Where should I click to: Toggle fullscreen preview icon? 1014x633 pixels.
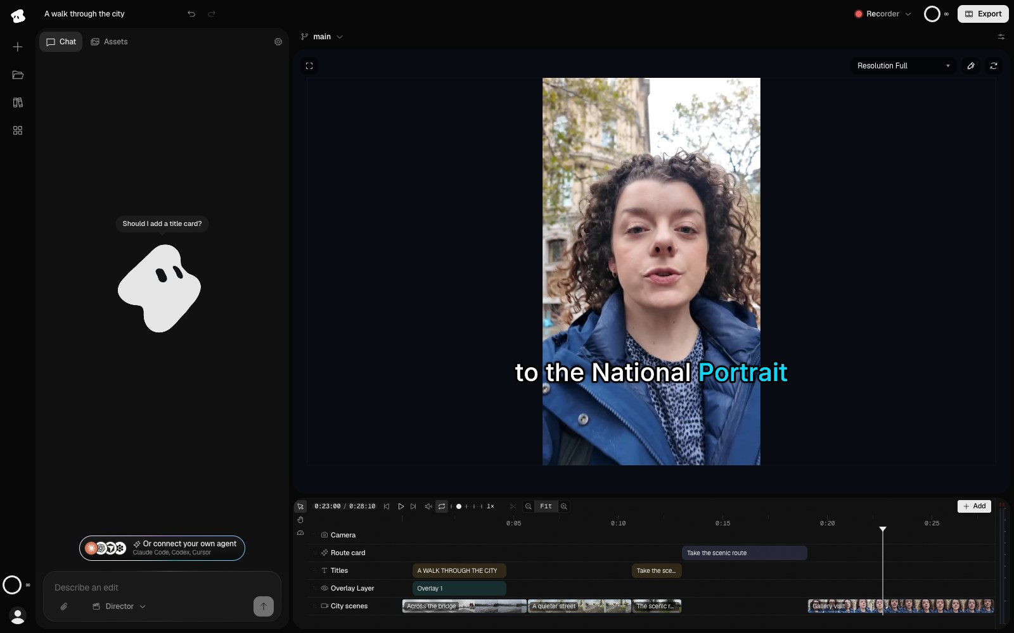click(x=309, y=66)
